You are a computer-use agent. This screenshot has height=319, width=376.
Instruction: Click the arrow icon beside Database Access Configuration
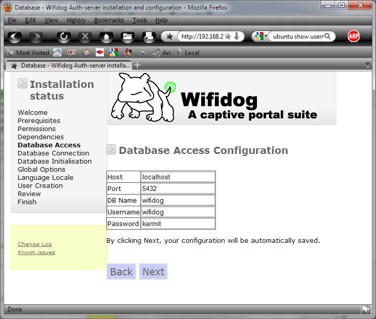point(111,149)
